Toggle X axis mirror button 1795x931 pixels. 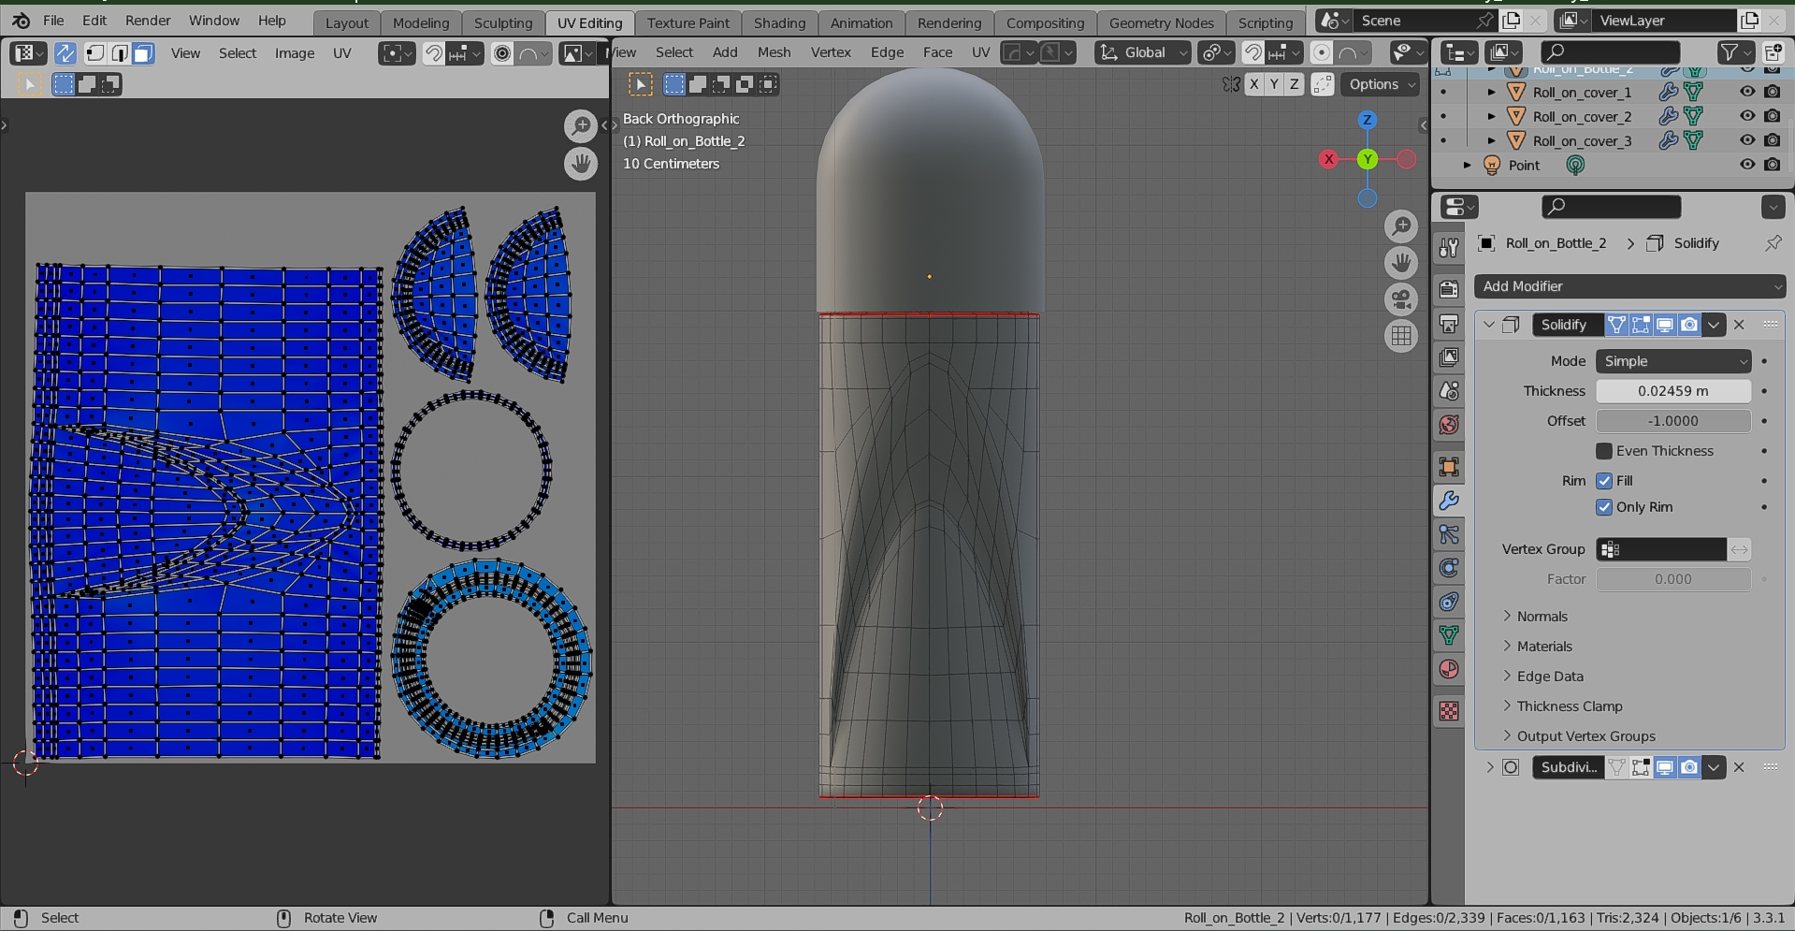coord(1254,84)
